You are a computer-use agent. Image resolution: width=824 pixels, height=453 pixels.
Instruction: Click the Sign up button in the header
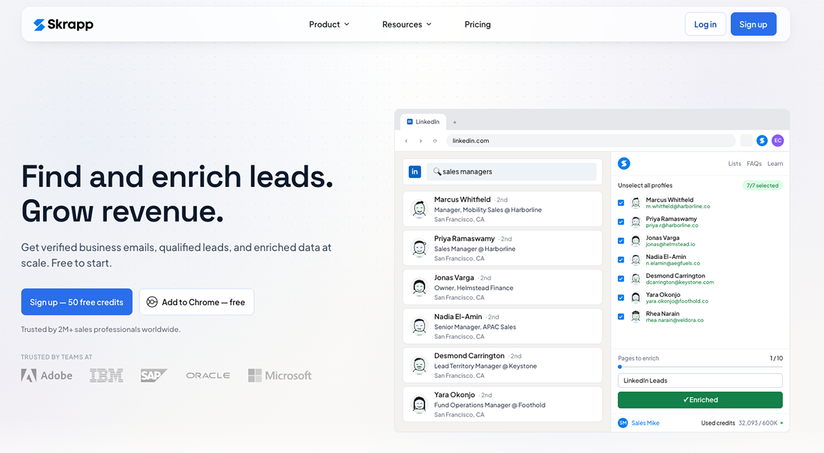click(x=753, y=25)
